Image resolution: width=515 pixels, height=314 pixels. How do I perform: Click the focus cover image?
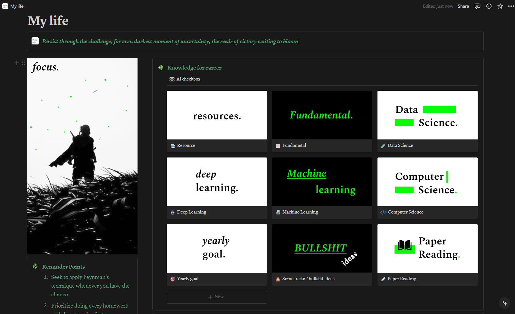[x=82, y=156]
